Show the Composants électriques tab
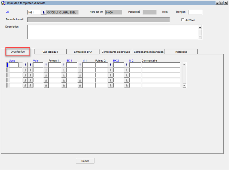 (116, 52)
